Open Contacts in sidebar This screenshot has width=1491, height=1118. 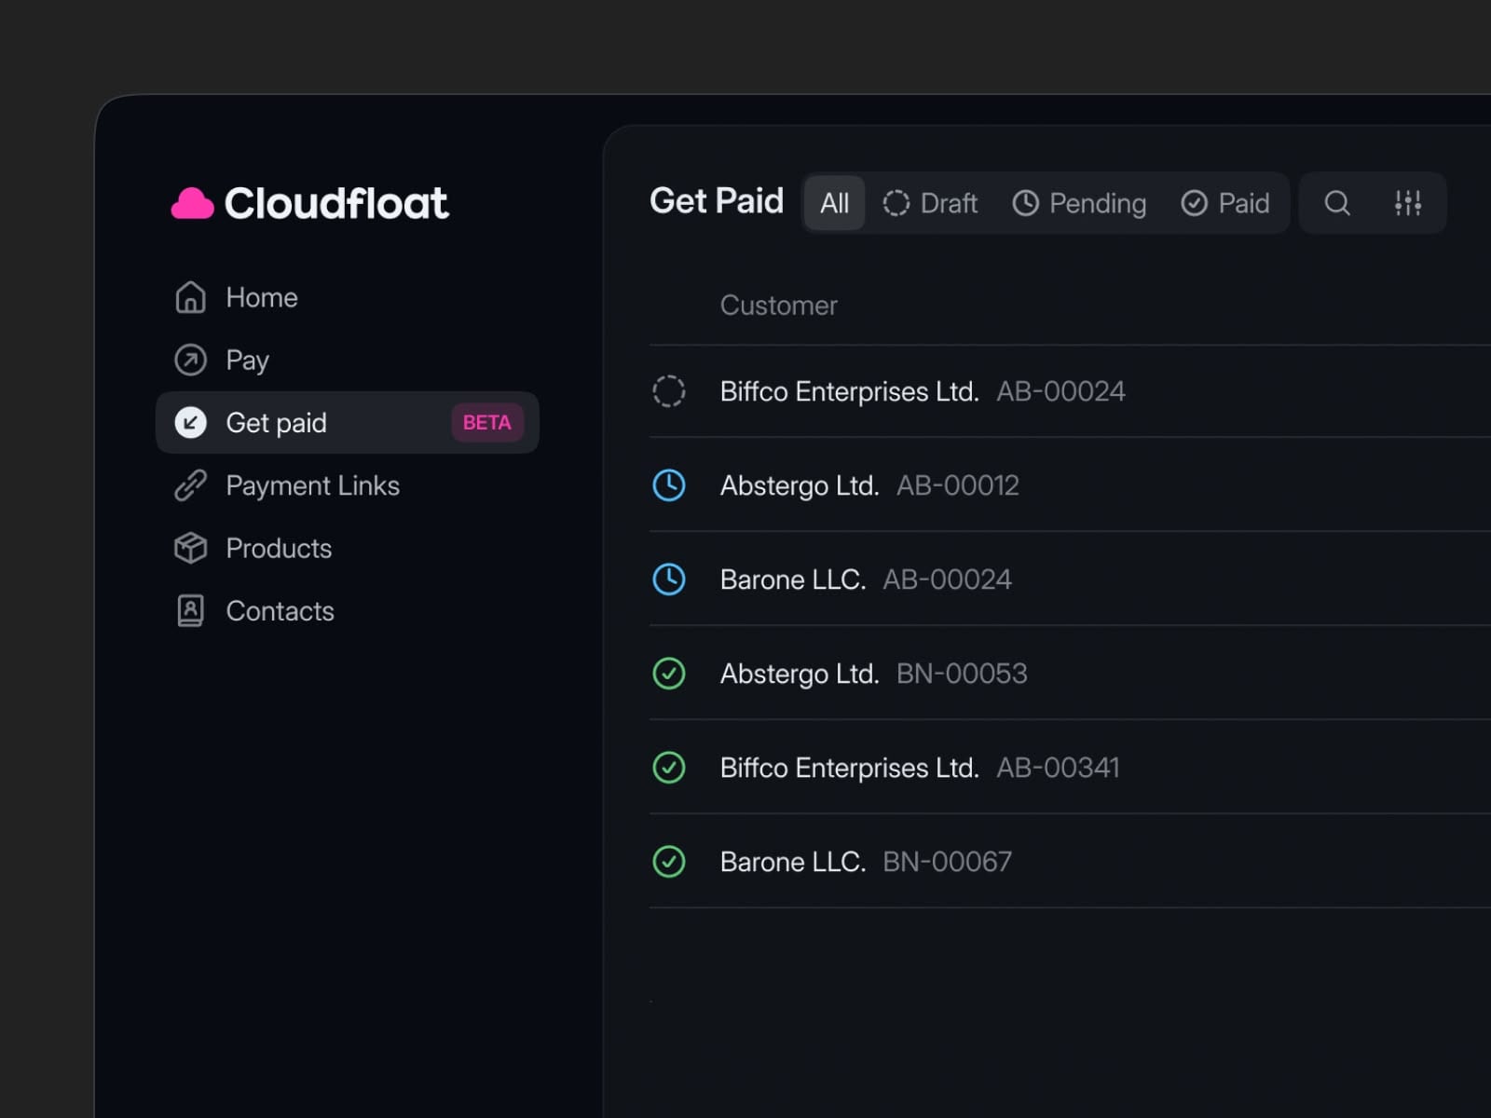pyautogui.click(x=280, y=611)
